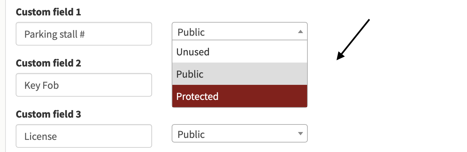This screenshot has width=467, height=152.
Task: Click Public text inside Custom field 3 dropdown
Action: click(191, 134)
